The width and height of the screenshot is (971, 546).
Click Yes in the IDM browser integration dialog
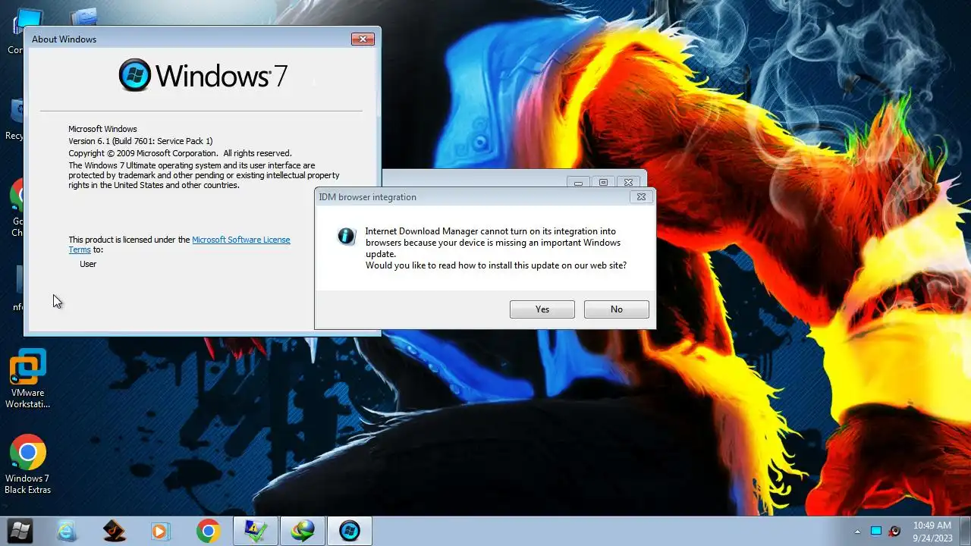(x=542, y=309)
